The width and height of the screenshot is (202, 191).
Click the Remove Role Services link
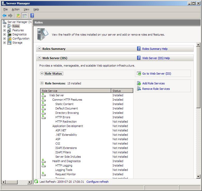[x=156, y=89]
